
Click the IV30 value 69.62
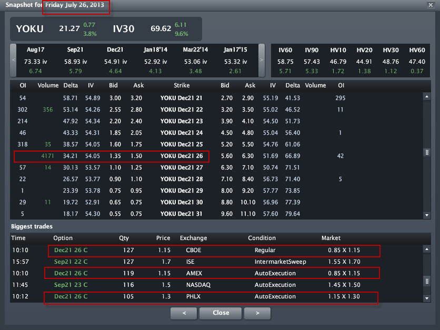coord(161,28)
